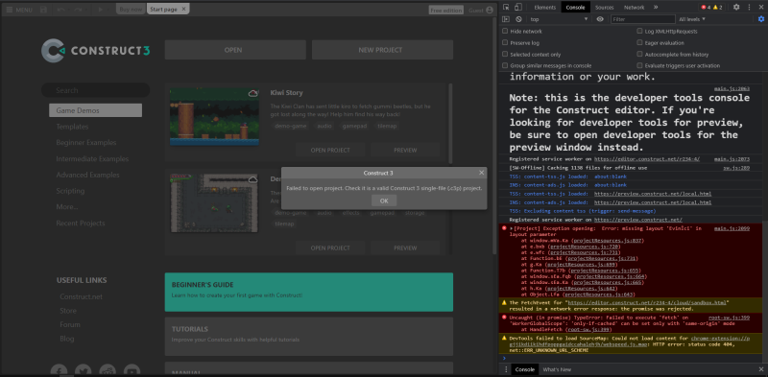Focus the start page Search field

click(x=95, y=90)
